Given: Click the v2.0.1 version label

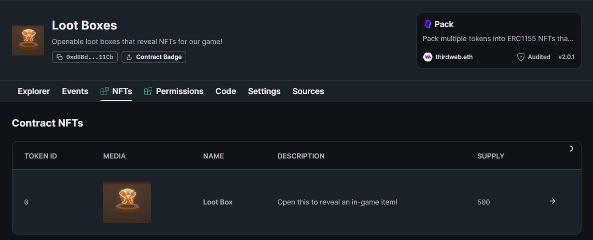Looking at the screenshot, I should pyautogui.click(x=566, y=57).
